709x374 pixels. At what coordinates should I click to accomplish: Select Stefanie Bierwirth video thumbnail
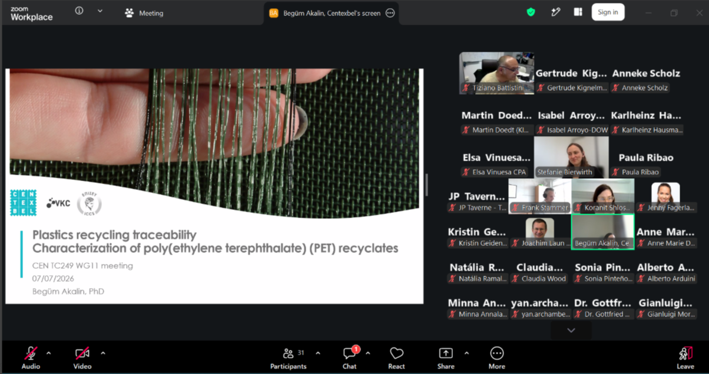[x=571, y=157]
